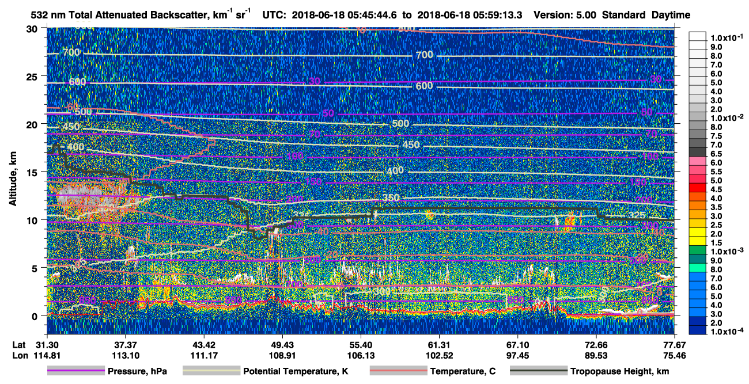Viewport: 749px width, 384px height.
Task: Click longitude value 97.45
Action: pos(517,355)
